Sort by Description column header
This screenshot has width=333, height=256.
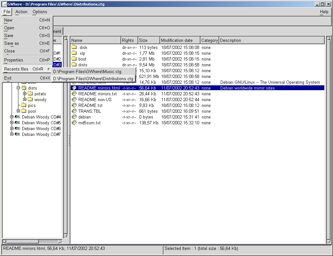pos(272,40)
